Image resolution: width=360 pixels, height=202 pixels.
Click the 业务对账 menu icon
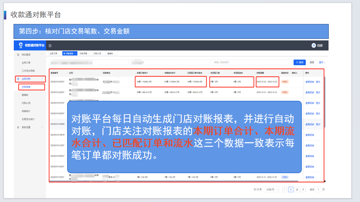point(18,79)
